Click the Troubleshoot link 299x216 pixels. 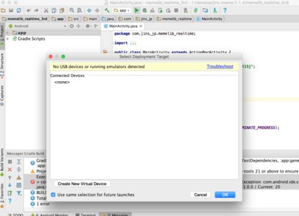[x=220, y=66]
